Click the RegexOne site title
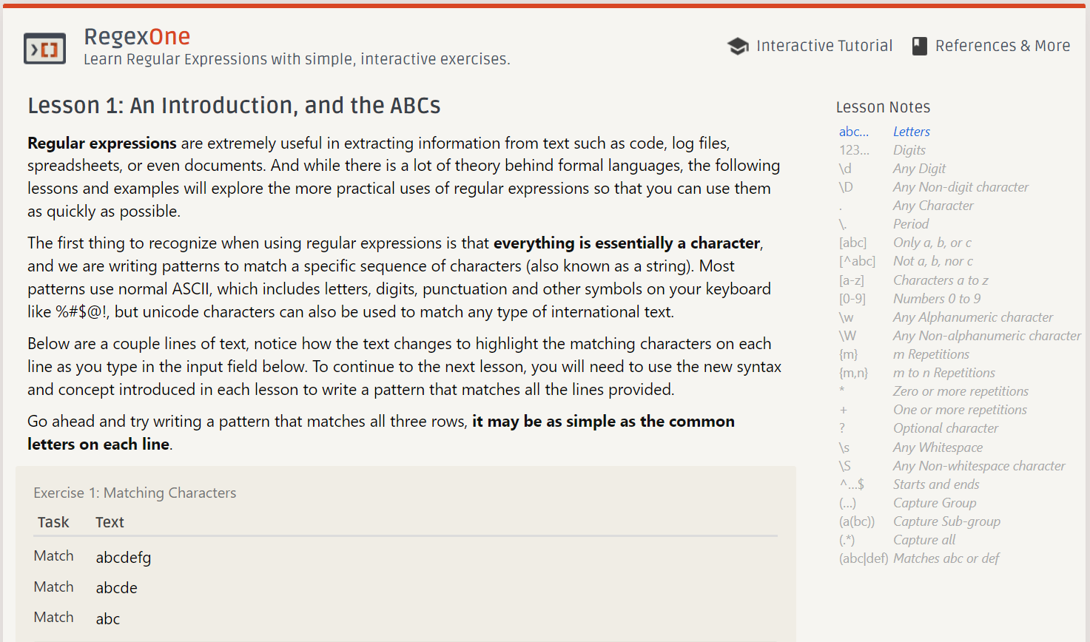This screenshot has width=1090, height=642. (x=137, y=36)
